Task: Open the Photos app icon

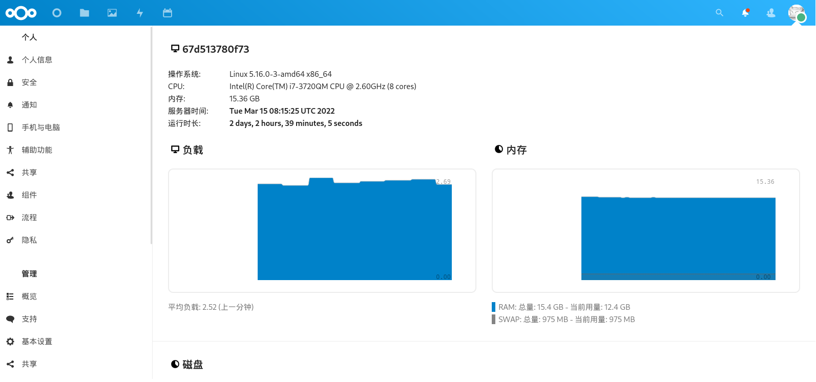Action: [112, 13]
